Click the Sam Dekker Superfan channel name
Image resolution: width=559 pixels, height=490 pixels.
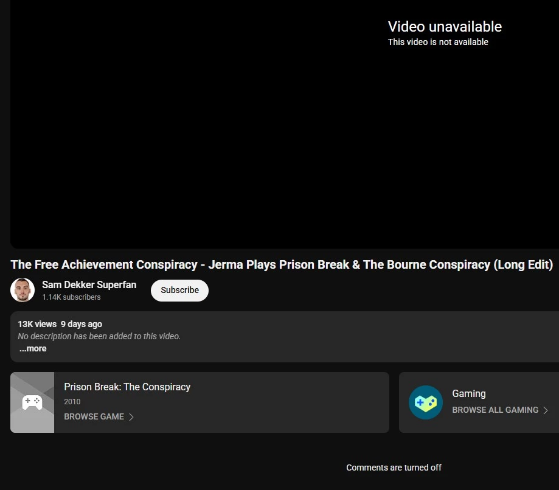89,285
